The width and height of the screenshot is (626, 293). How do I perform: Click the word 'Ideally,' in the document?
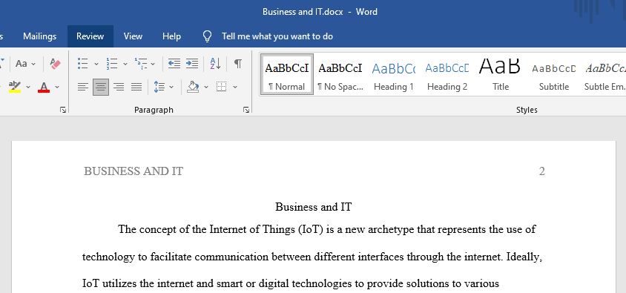pyautogui.click(x=524, y=257)
